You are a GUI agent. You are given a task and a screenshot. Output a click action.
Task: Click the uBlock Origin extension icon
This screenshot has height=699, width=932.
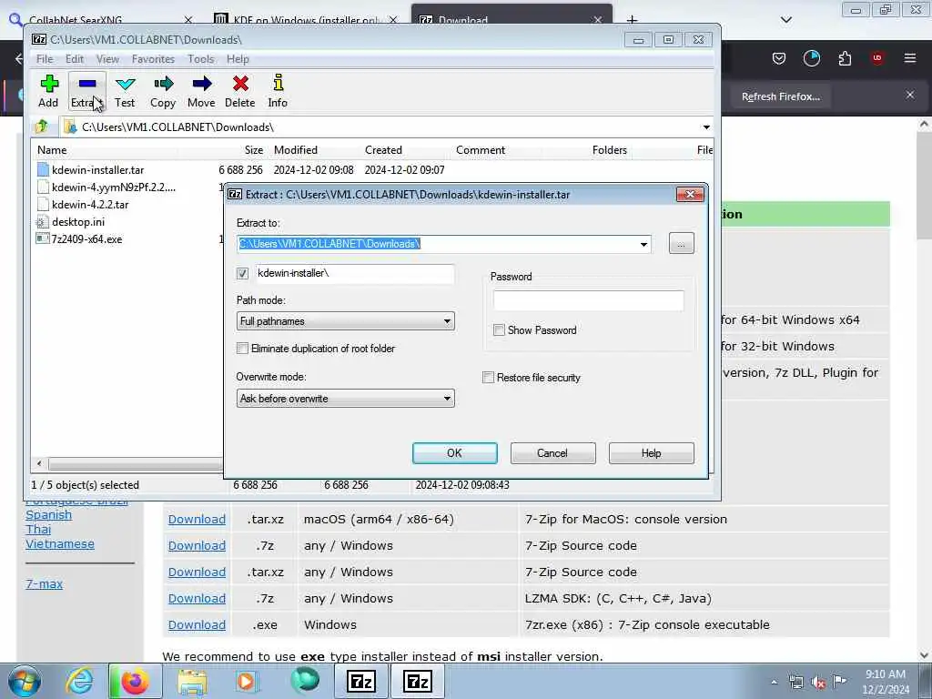pyautogui.click(x=877, y=58)
